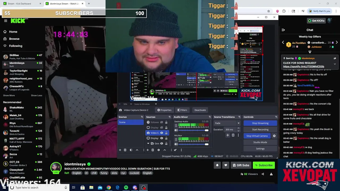Image resolution: width=340 pixels, height=191 pixels.
Task: Collapse the chat panel icon
Action: pyautogui.click(x=283, y=30)
